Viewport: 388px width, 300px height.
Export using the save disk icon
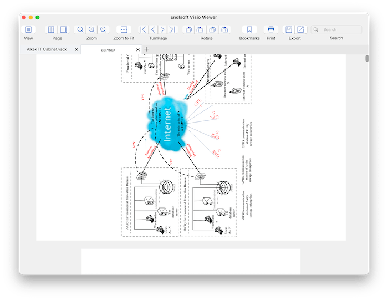pyautogui.click(x=289, y=29)
